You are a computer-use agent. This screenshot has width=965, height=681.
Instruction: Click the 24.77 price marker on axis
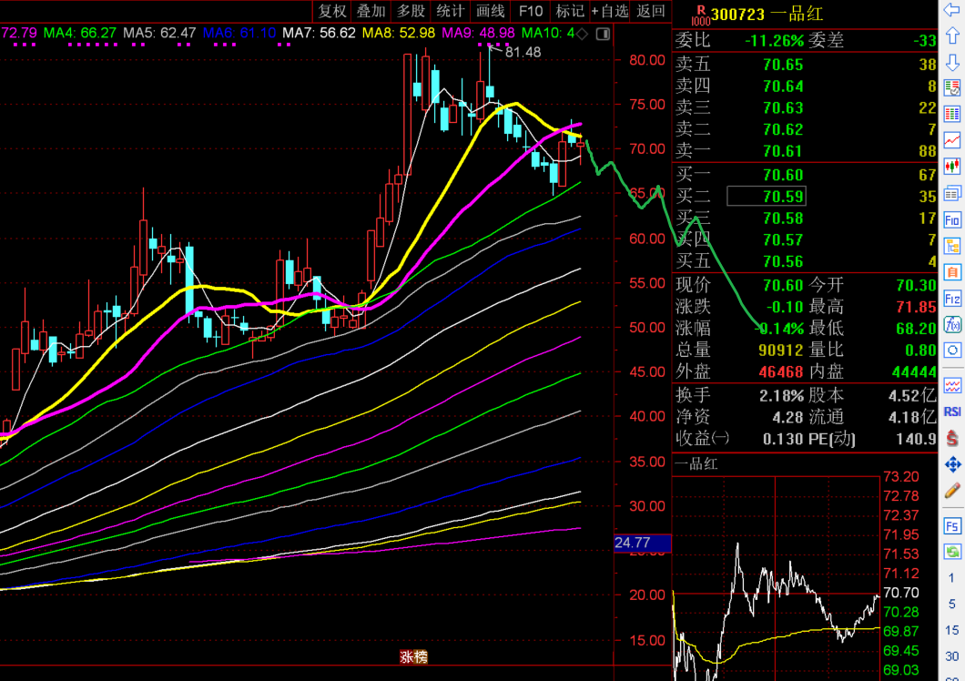tap(642, 543)
